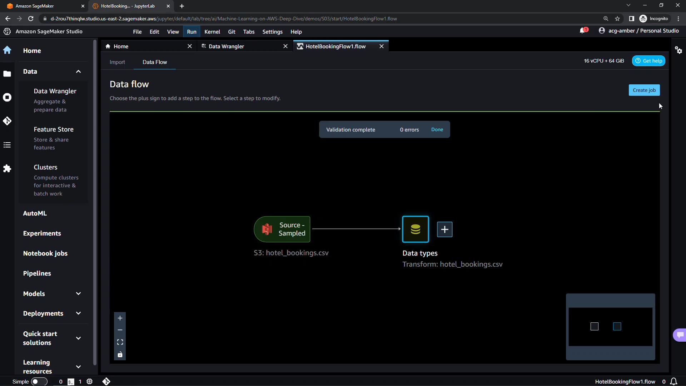Open the Kernel menu
Image resolution: width=686 pixels, height=386 pixels.
[212, 32]
